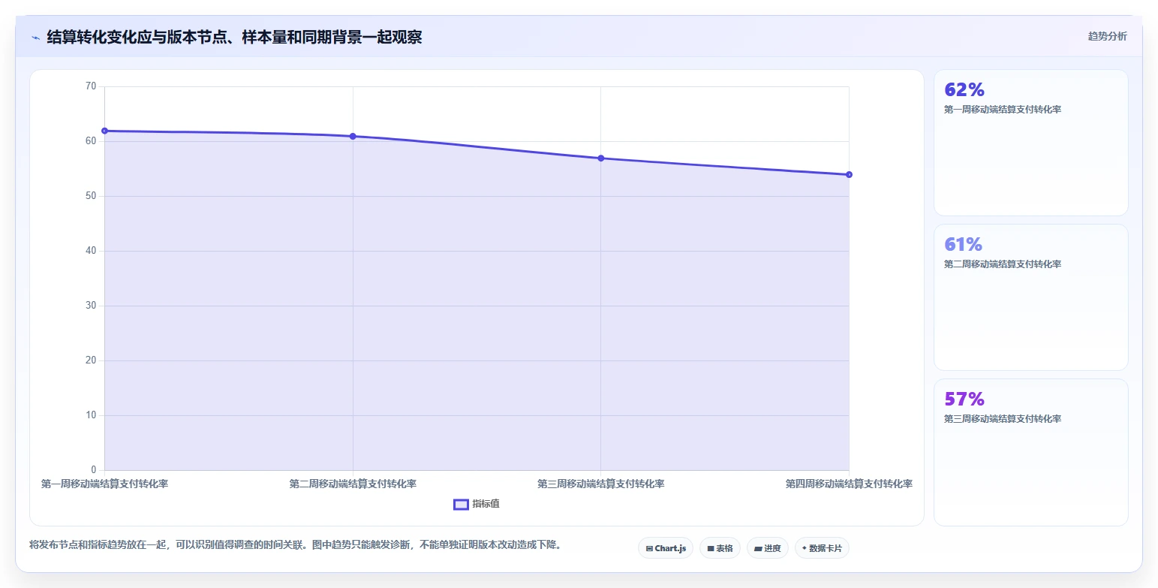This screenshot has width=1158, height=588.
Task: Select the 进度 tag
Action: tap(767, 548)
